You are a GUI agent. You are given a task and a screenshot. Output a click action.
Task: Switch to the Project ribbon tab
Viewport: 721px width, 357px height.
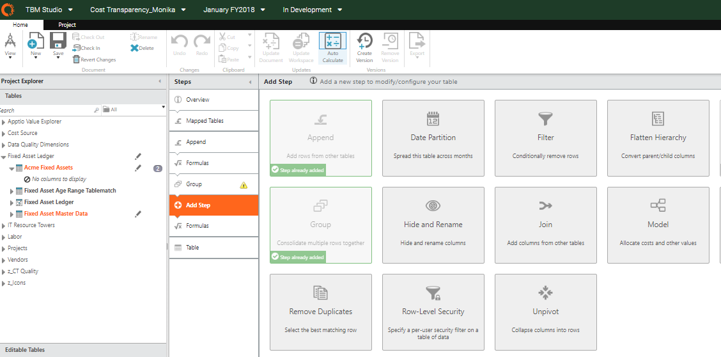[x=67, y=25]
